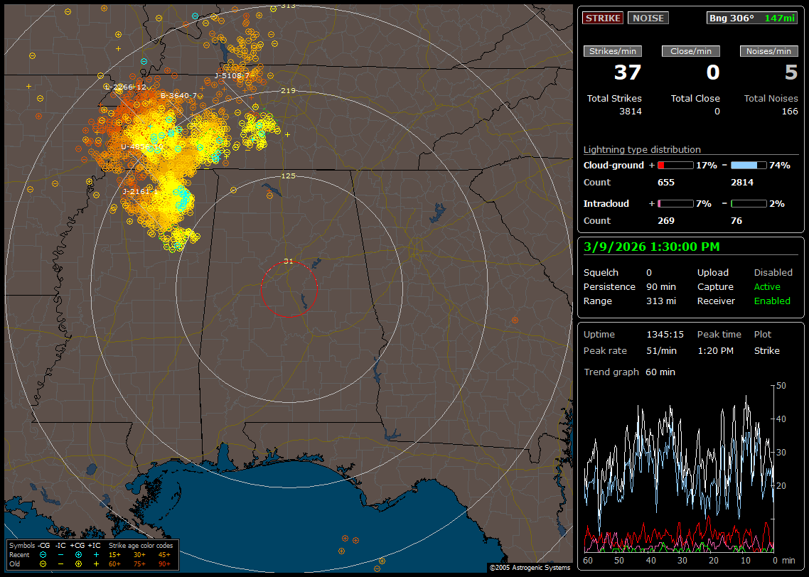Select storm cell label J-5108-7

(x=232, y=75)
